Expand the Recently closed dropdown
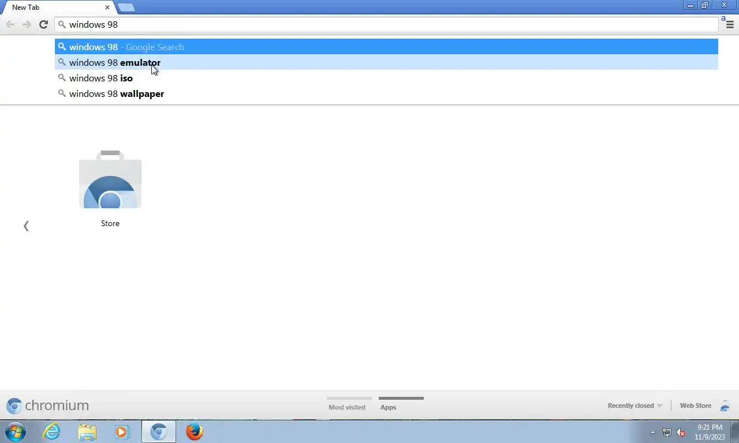 tap(635, 406)
